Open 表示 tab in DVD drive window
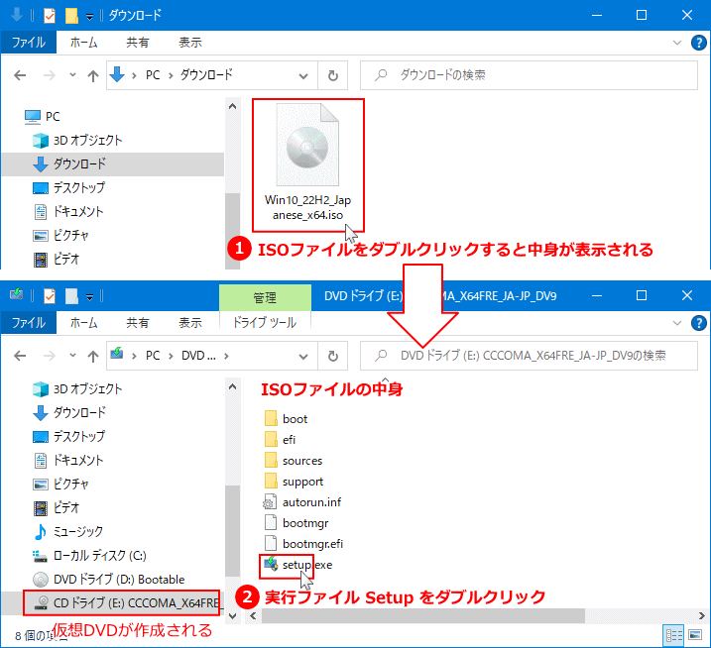 (x=190, y=323)
